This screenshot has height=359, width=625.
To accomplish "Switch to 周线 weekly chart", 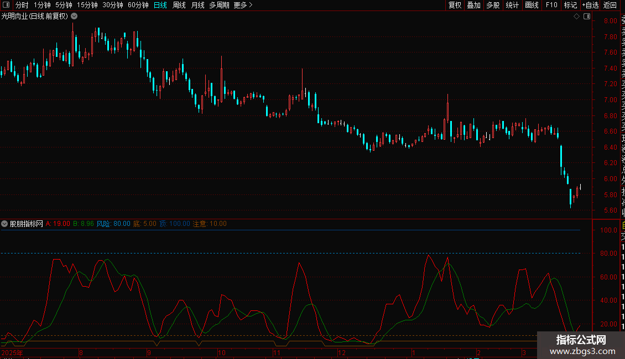I will tap(179, 5).
